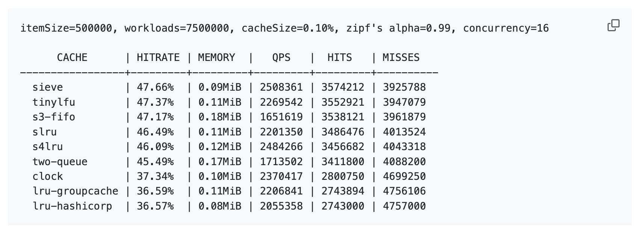Click the HITS column header
Screen dimensions: 641x234
point(339,58)
